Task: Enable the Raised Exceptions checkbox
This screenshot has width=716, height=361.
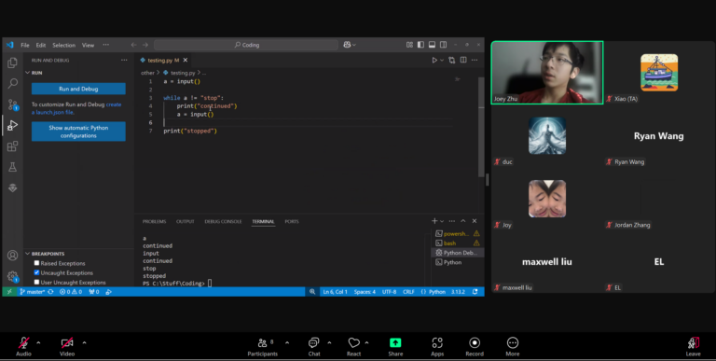Action: (36, 263)
